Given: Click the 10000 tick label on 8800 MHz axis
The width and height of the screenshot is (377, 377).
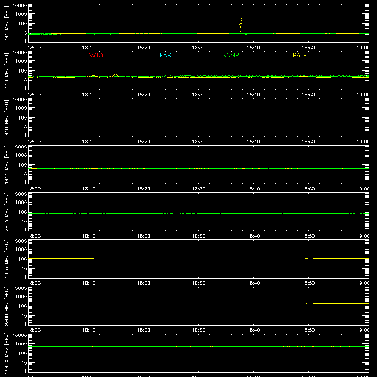Looking at the screenshot, I should [20, 288].
